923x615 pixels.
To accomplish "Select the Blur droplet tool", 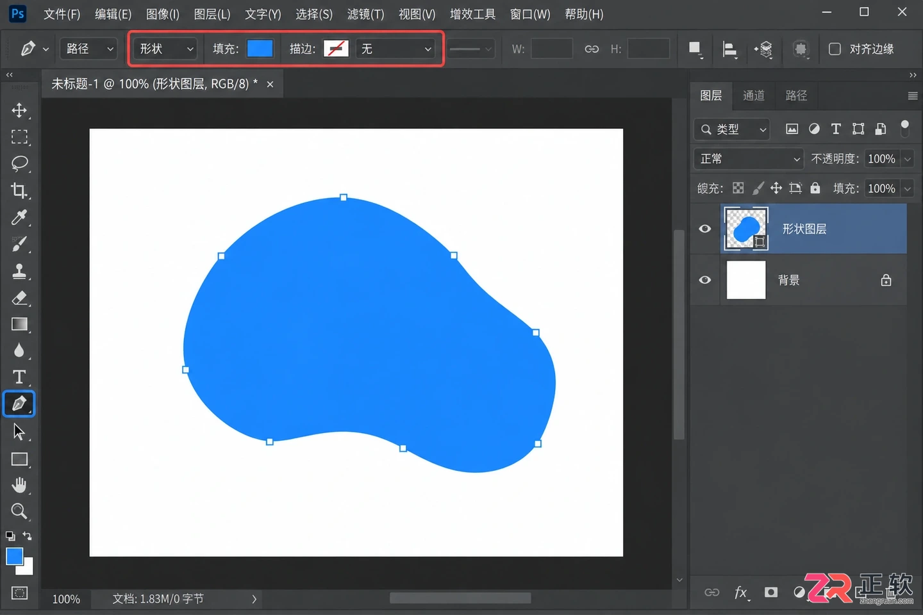I will (19, 350).
